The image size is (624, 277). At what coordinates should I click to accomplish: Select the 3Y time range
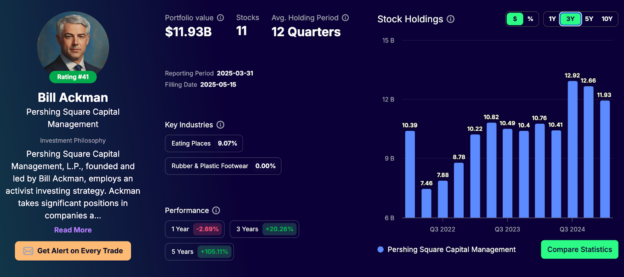point(571,19)
